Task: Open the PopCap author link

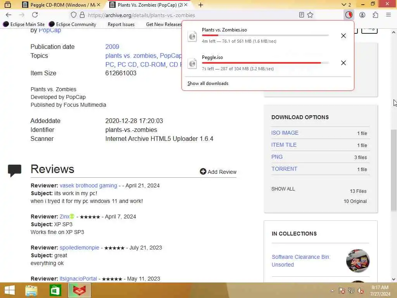Action: tap(50, 30)
